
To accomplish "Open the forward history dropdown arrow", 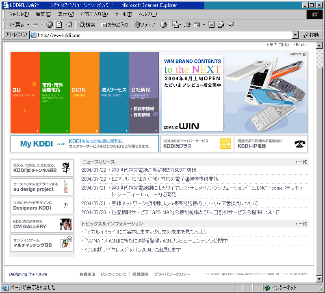I will 43,25.
